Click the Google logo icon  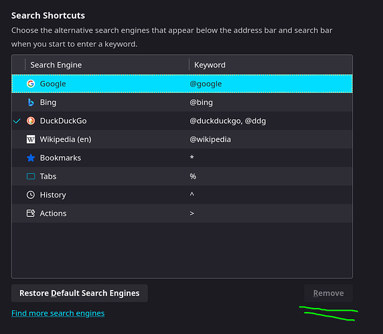(31, 84)
